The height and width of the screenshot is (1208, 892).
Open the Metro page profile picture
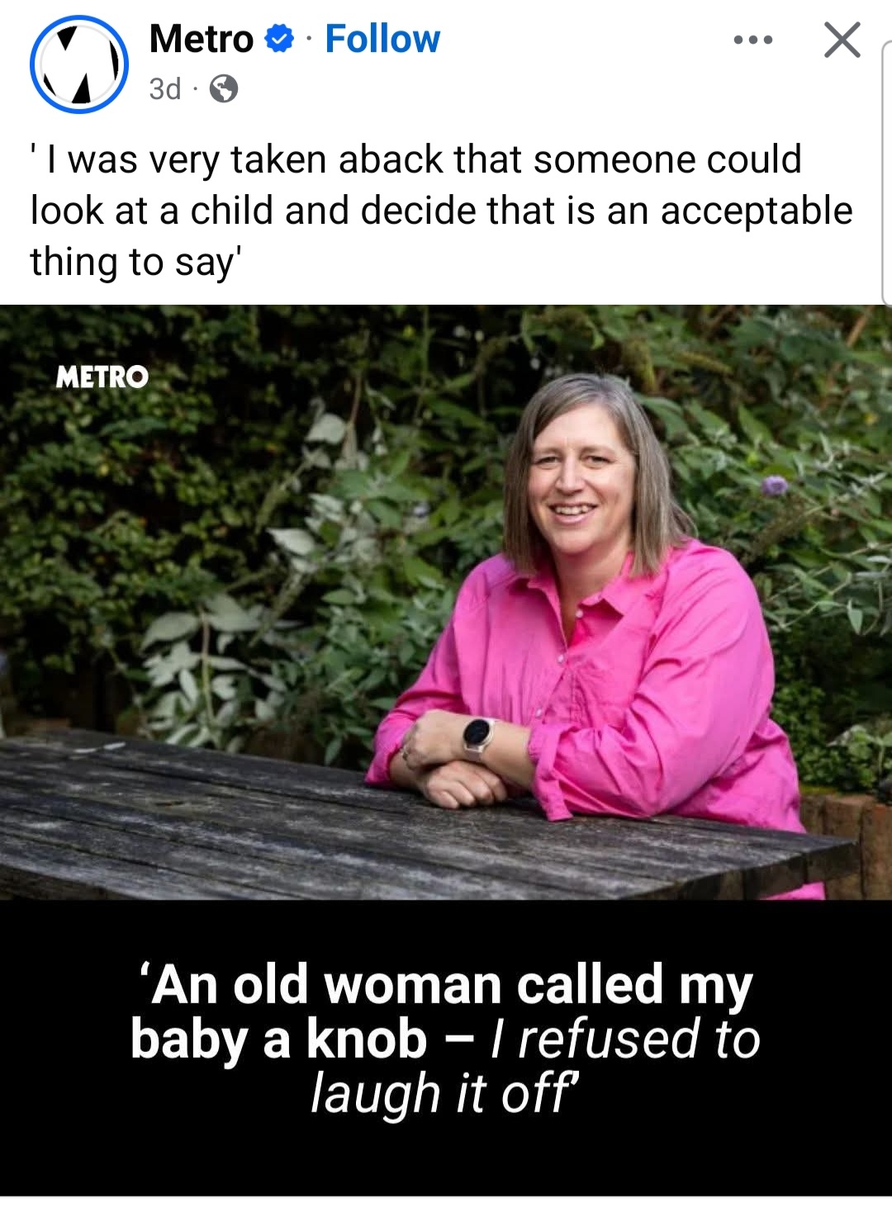79,64
